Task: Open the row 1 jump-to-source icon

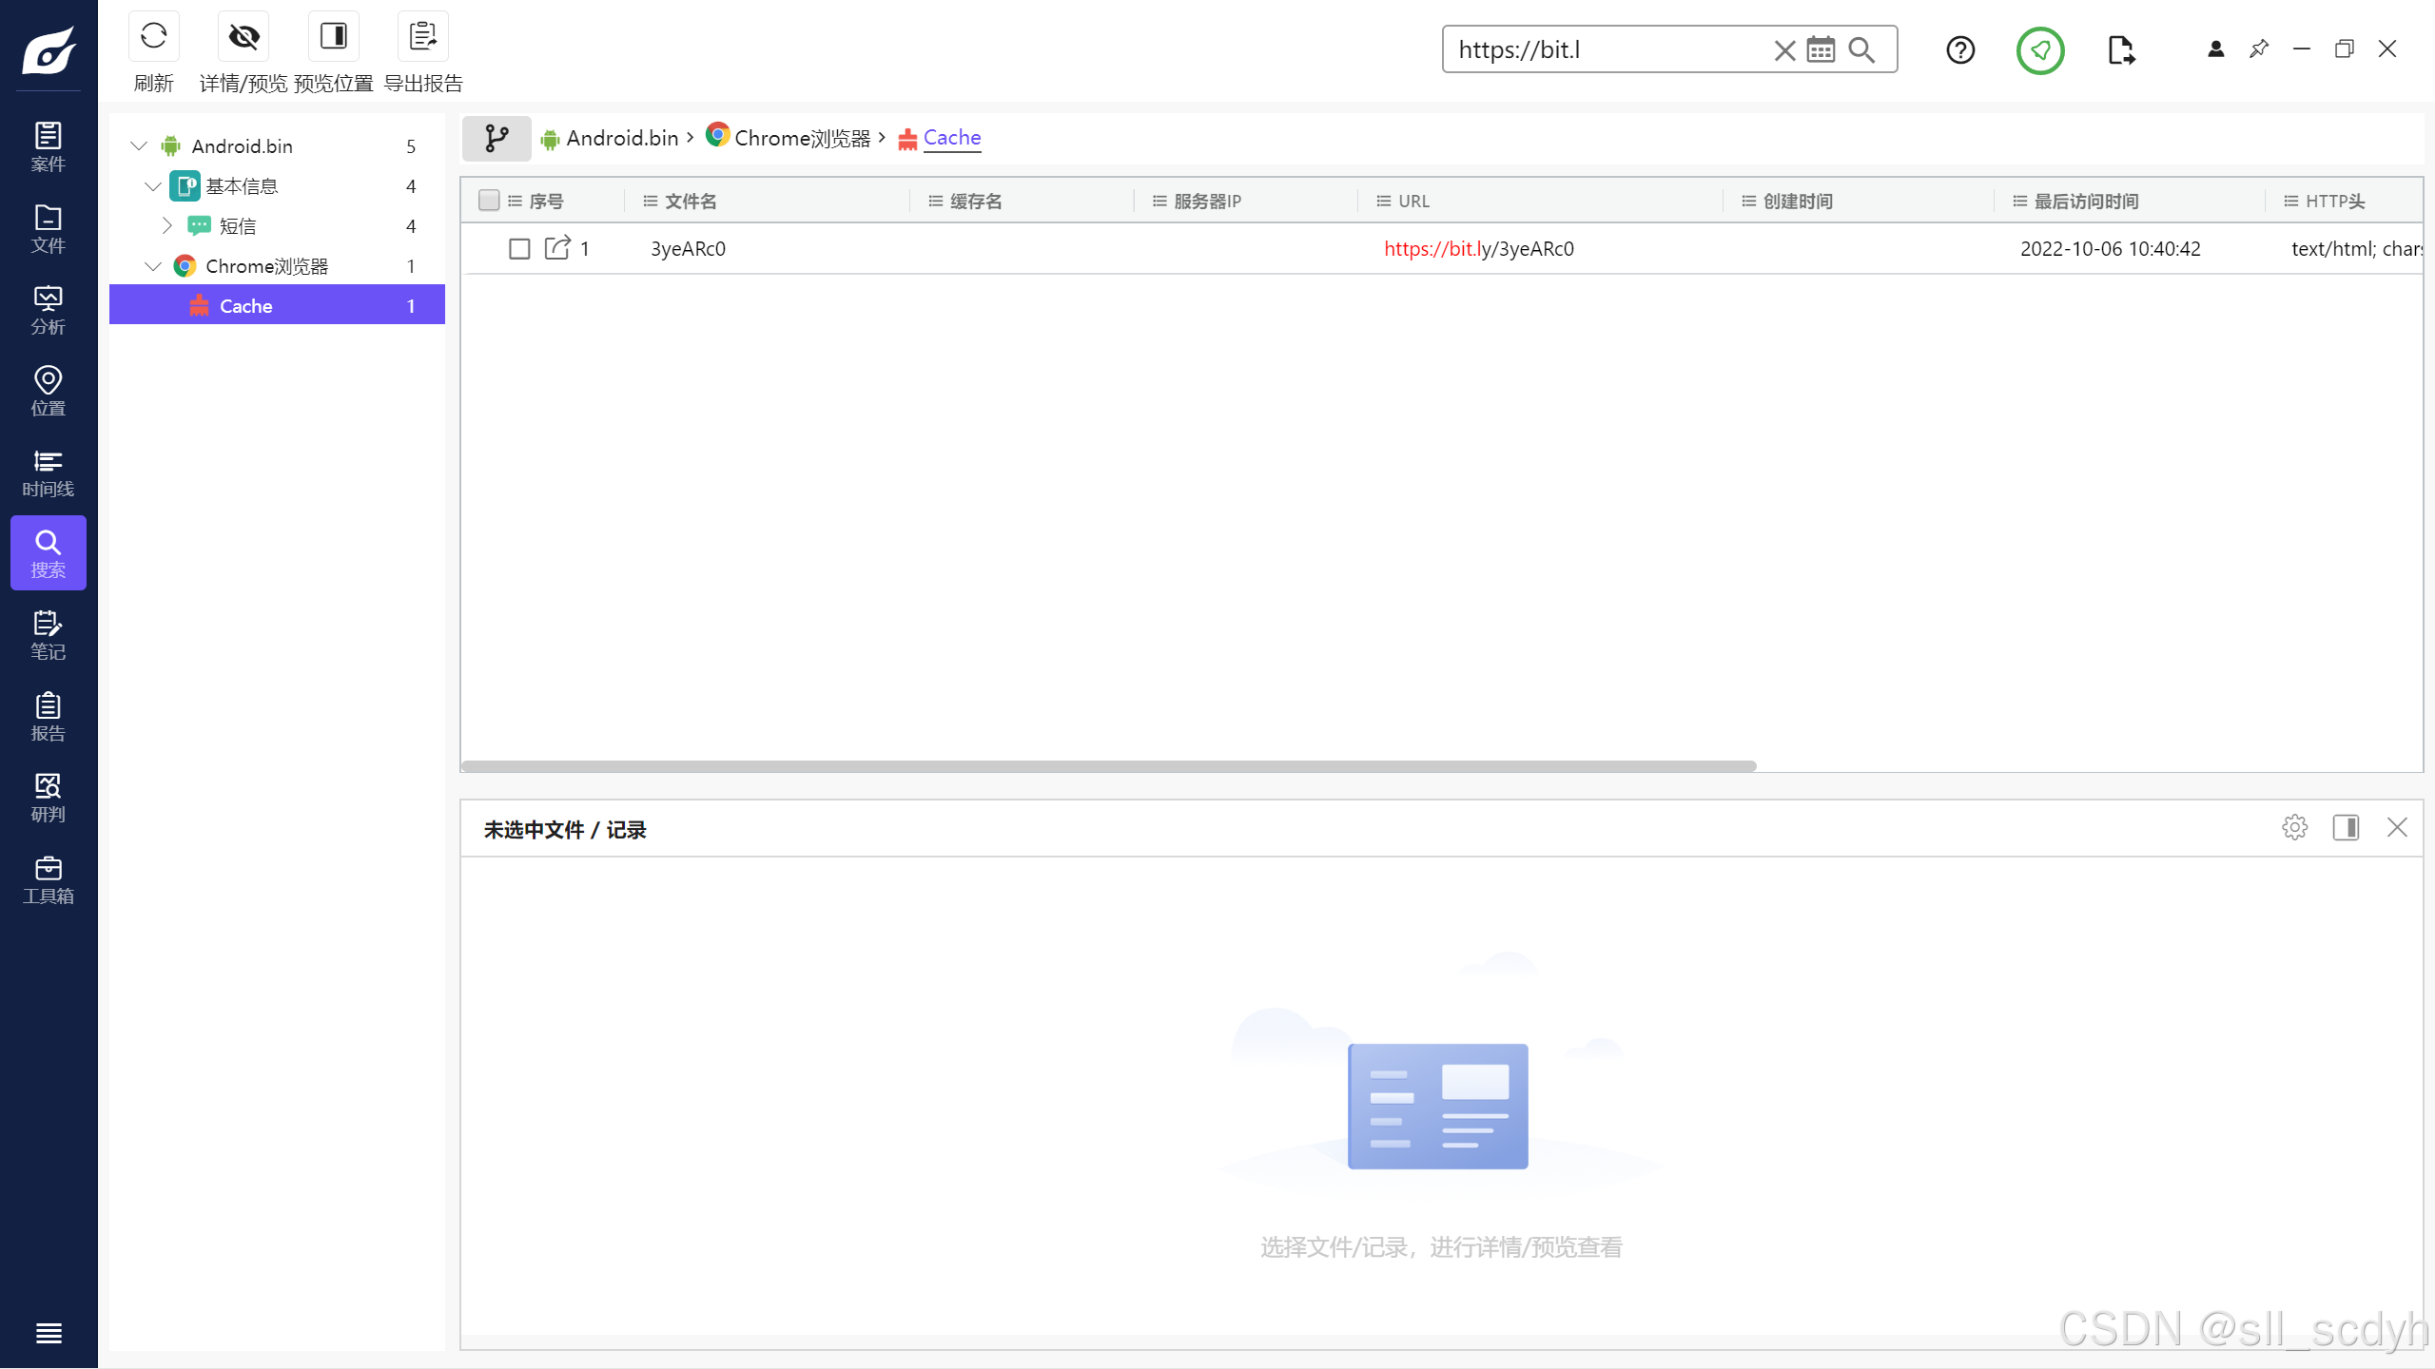Action: pyautogui.click(x=556, y=248)
